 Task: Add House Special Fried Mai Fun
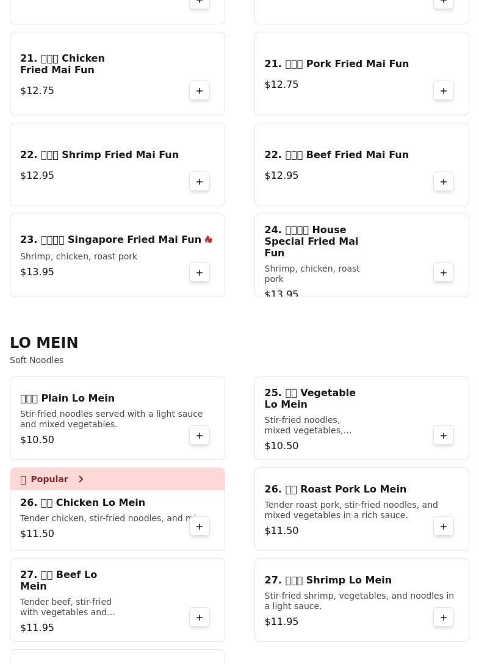[444, 273]
